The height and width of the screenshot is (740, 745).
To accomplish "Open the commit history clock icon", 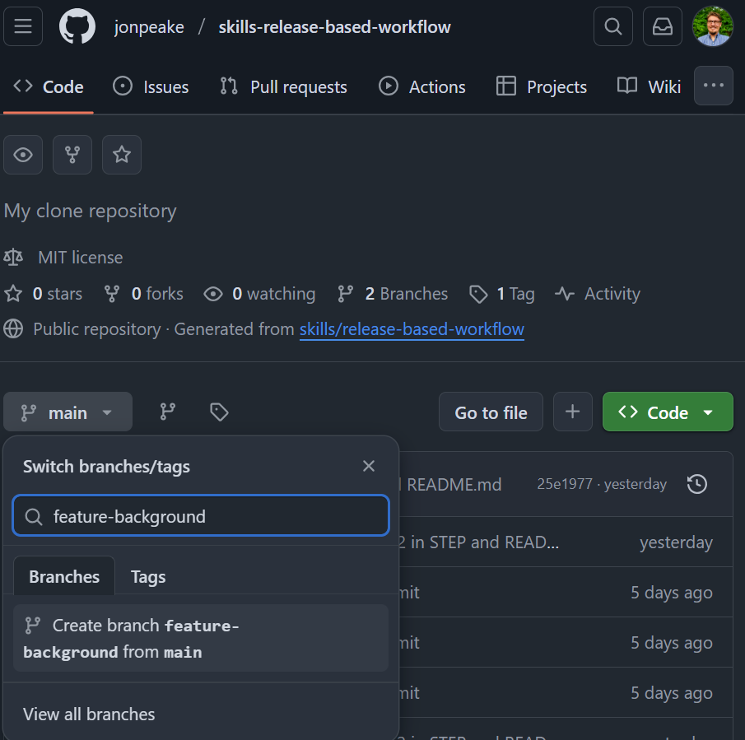I will pyautogui.click(x=697, y=484).
